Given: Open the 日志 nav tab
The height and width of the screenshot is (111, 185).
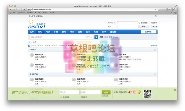Looking at the screenshot, I should 88,32.
